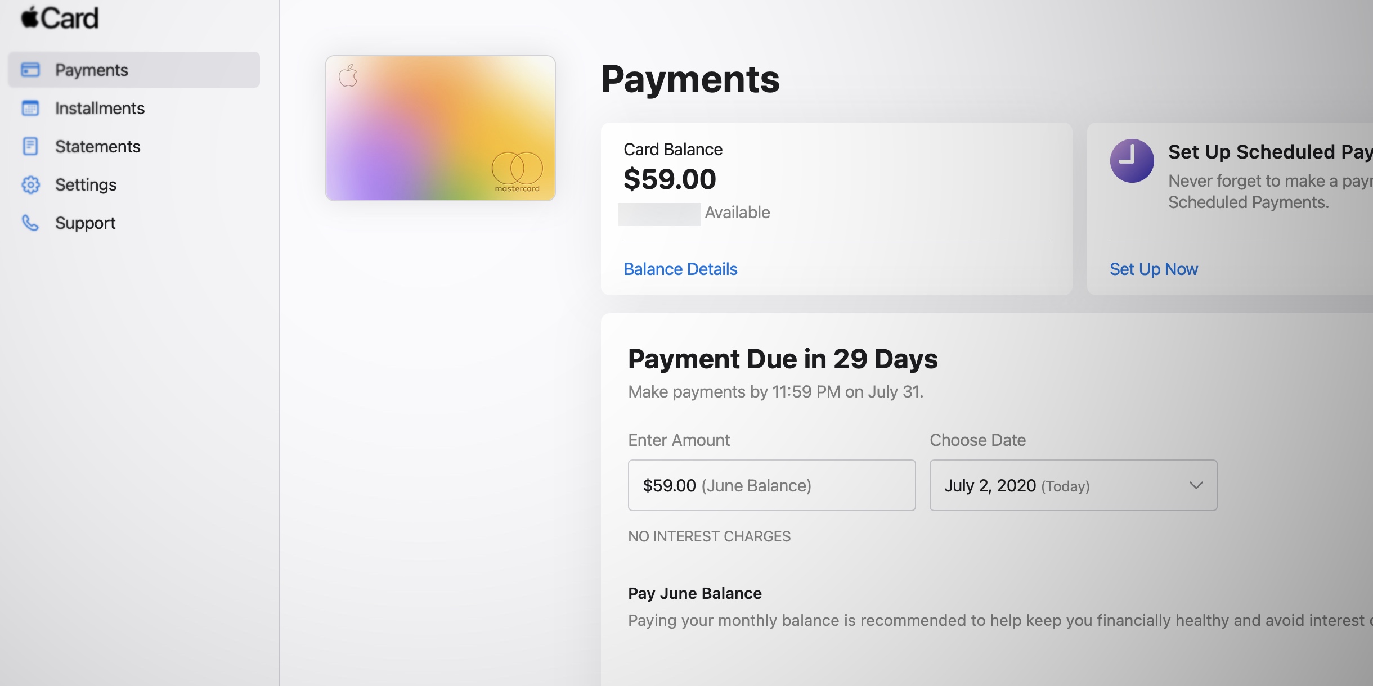
Task: Click the Enter Amount input field
Action: coord(771,485)
